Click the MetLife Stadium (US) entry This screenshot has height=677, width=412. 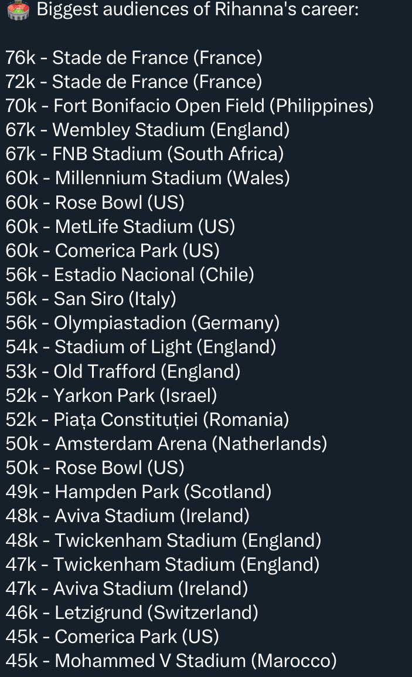pos(120,226)
